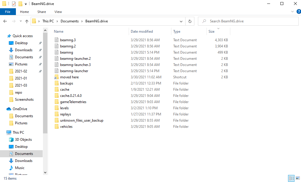Click the Search BeamNG.drive field
The height and width of the screenshot is (182, 301).
[248, 21]
